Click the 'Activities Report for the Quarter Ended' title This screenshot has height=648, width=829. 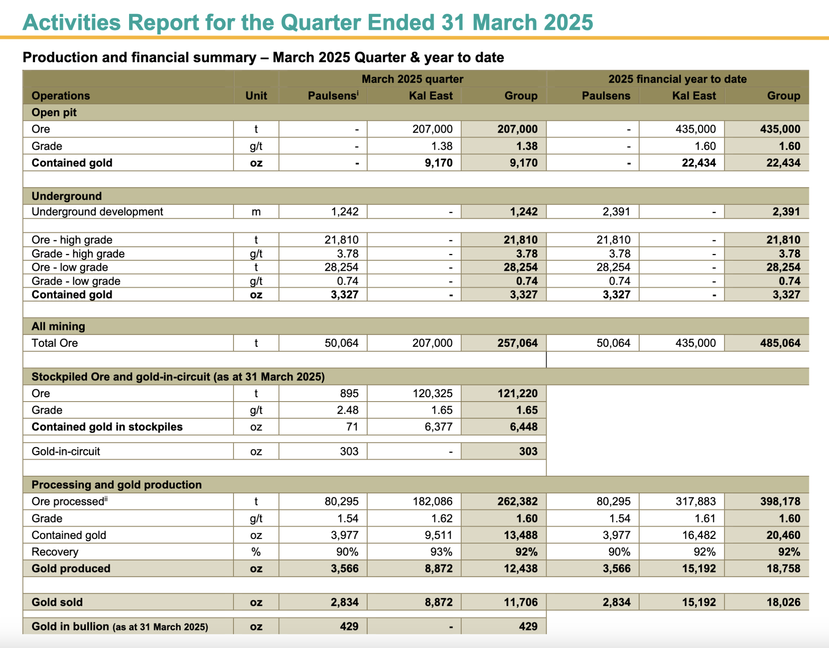(x=307, y=22)
